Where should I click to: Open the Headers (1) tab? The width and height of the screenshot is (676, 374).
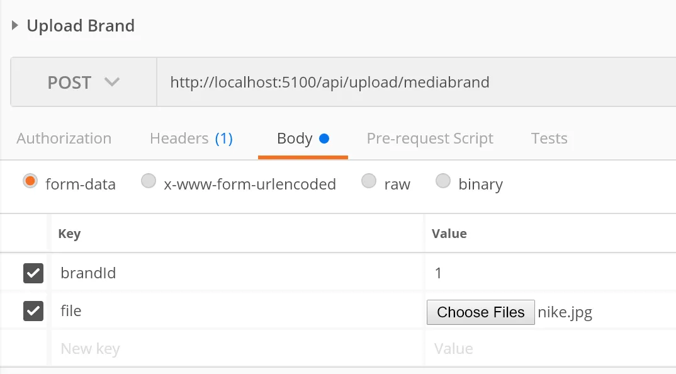[191, 139]
